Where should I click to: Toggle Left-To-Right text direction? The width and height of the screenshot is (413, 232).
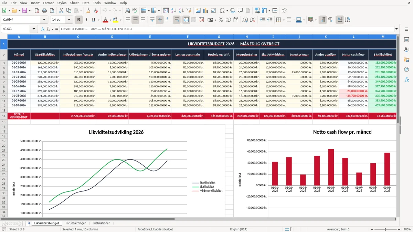click(322, 20)
